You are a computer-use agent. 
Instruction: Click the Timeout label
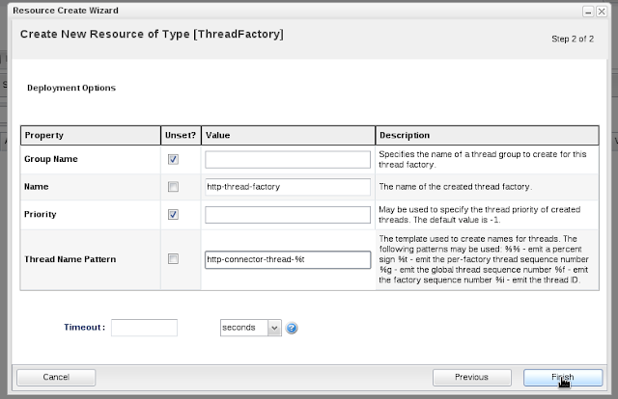(84, 328)
